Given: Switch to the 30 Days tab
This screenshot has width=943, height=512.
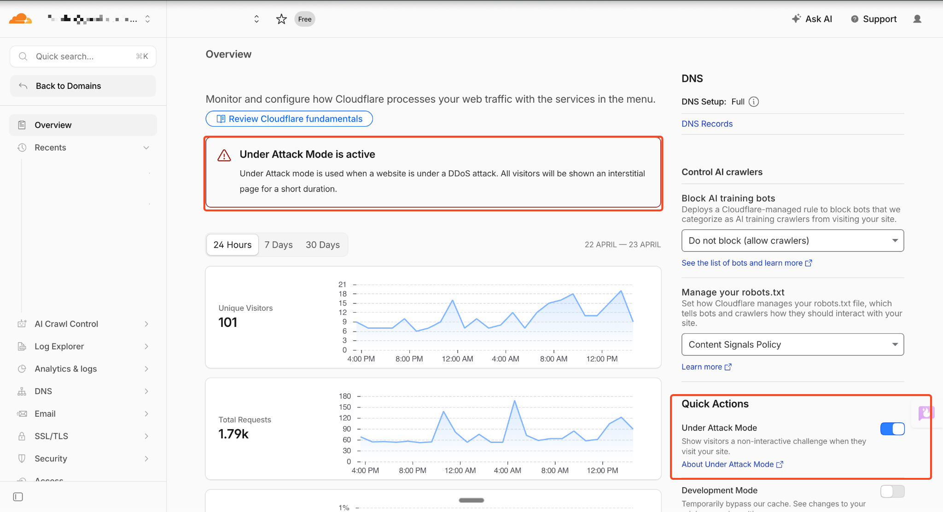Looking at the screenshot, I should click(322, 244).
